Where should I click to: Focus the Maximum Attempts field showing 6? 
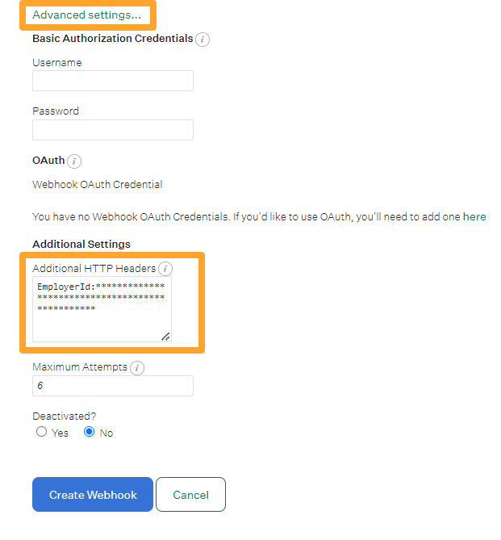tap(113, 386)
